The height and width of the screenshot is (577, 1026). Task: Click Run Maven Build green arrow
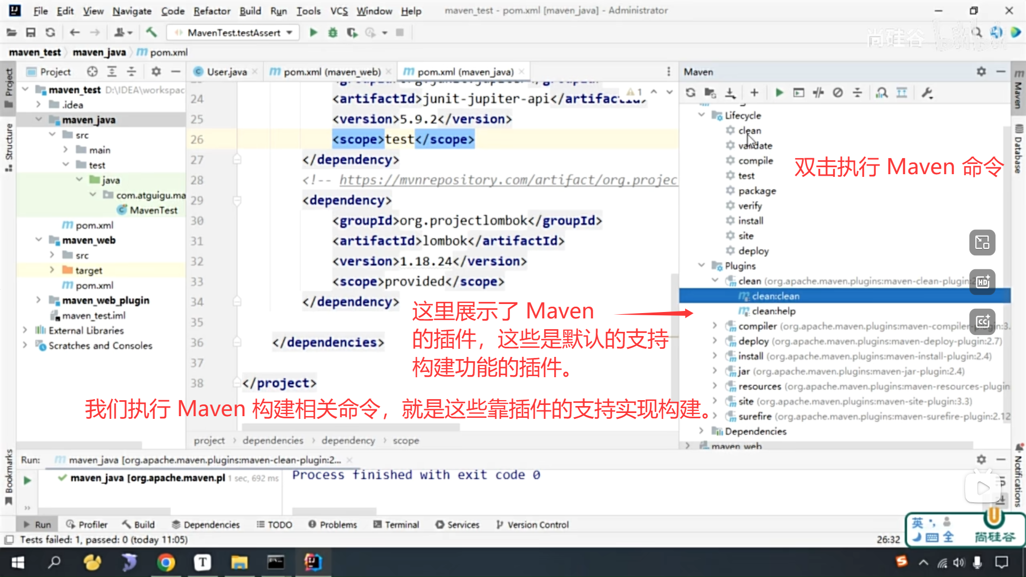coord(779,93)
